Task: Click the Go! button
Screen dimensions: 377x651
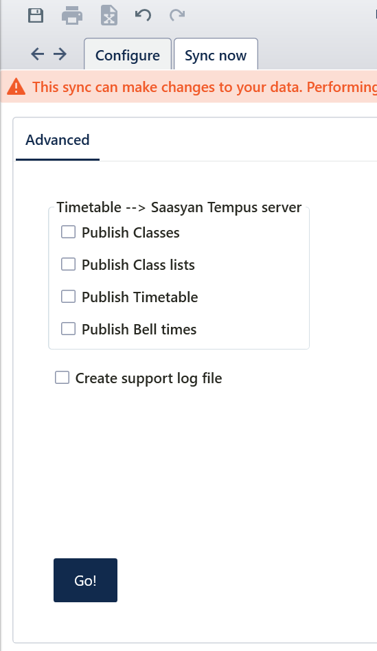Action: click(86, 580)
